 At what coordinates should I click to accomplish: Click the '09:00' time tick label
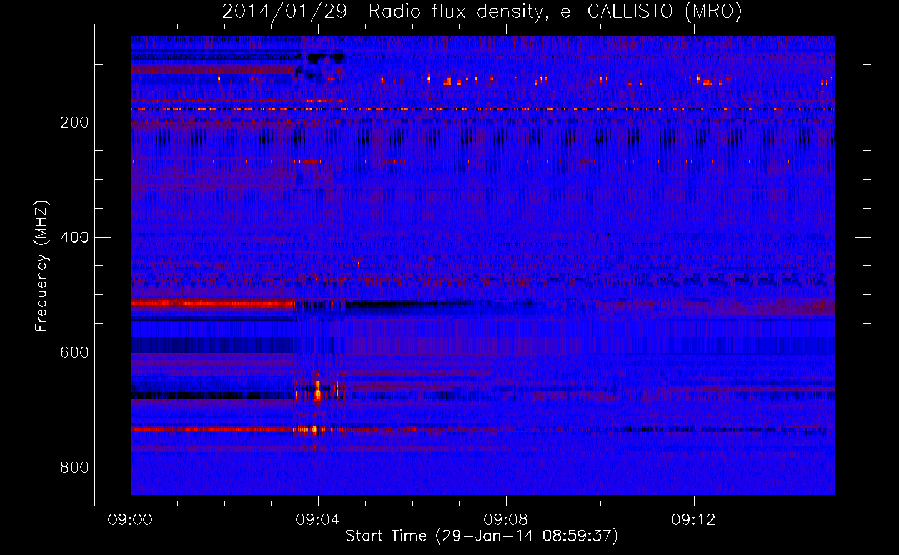pos(130,520)
